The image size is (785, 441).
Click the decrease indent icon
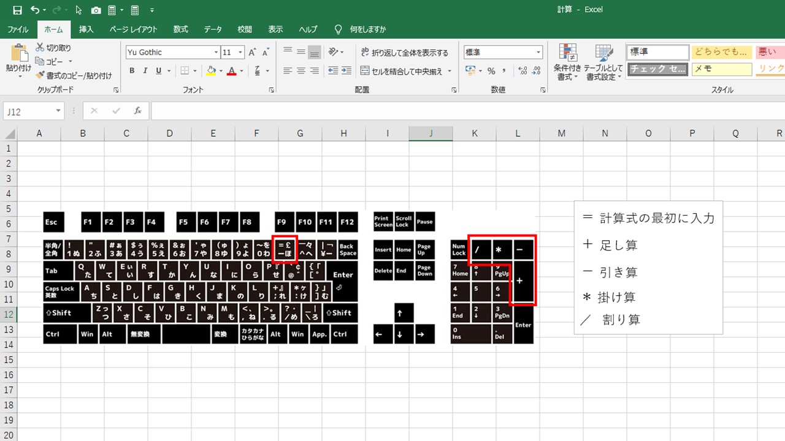point(333,71)
